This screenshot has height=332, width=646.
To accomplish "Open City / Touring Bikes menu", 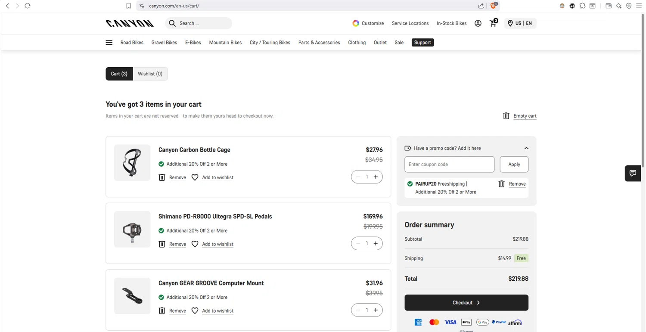I will coord(270,43).
